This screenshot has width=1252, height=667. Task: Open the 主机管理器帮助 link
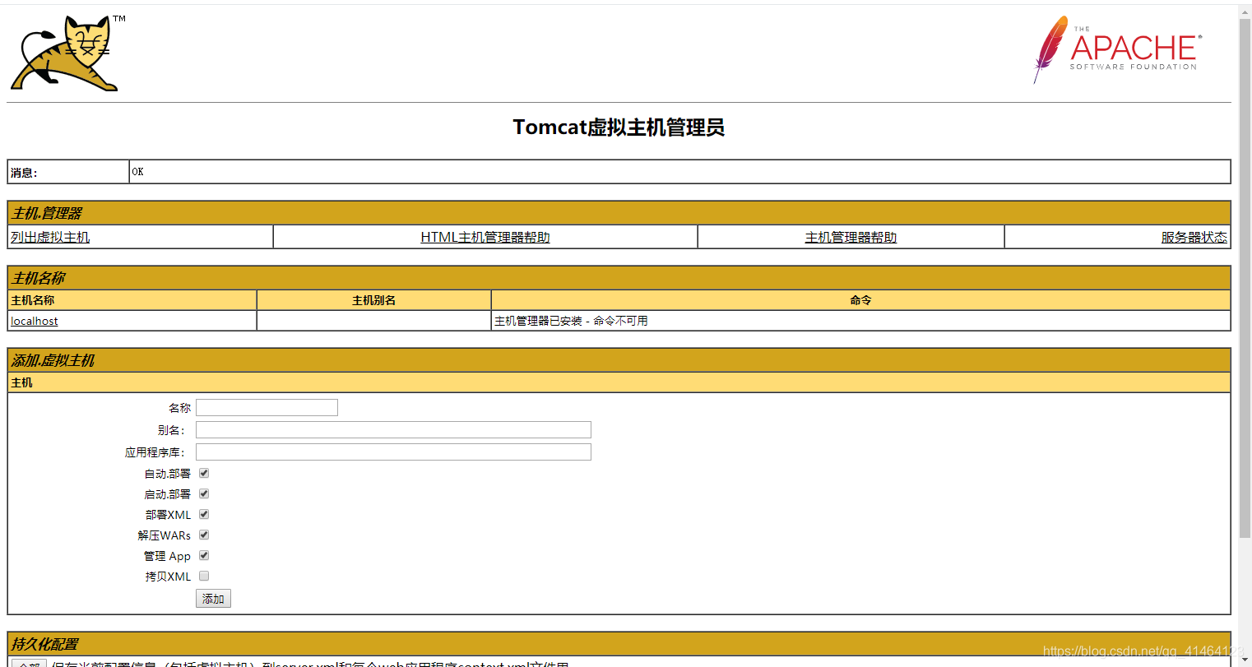[851, 237]
